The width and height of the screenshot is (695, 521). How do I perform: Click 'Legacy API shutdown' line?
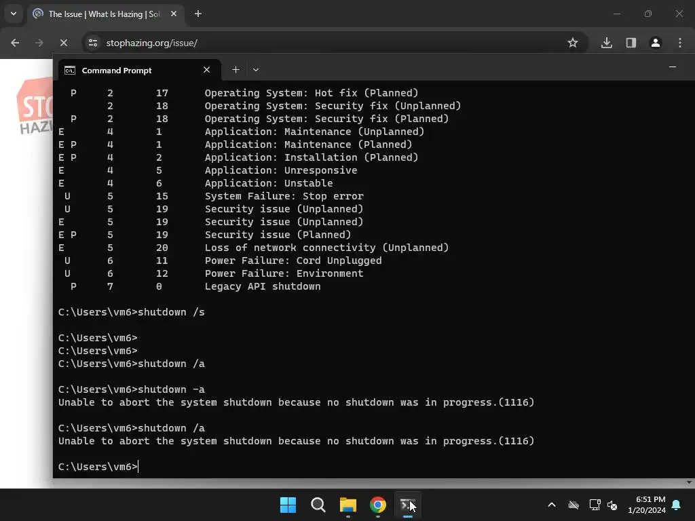pos(263,286)
